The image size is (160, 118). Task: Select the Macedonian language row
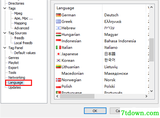(102, 73)
